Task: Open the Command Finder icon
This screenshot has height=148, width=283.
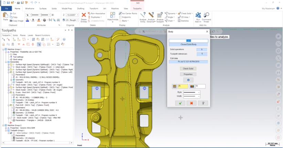Action: click(x=206, y=15)
